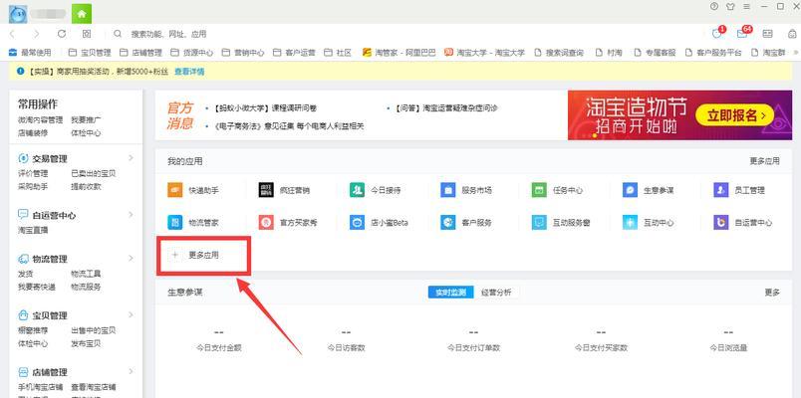Screen dimensions: 801x398
Task: Switch to 实时监测 tab
Action: point(450,293)
